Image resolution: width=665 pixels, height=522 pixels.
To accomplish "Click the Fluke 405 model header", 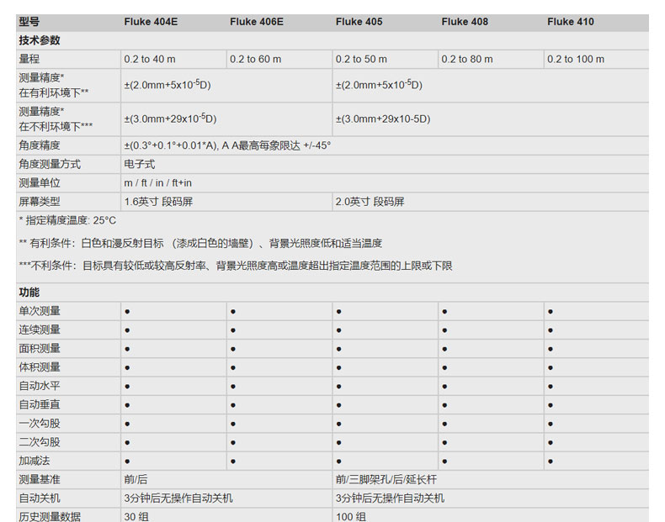I will click(x=359, y=22).
